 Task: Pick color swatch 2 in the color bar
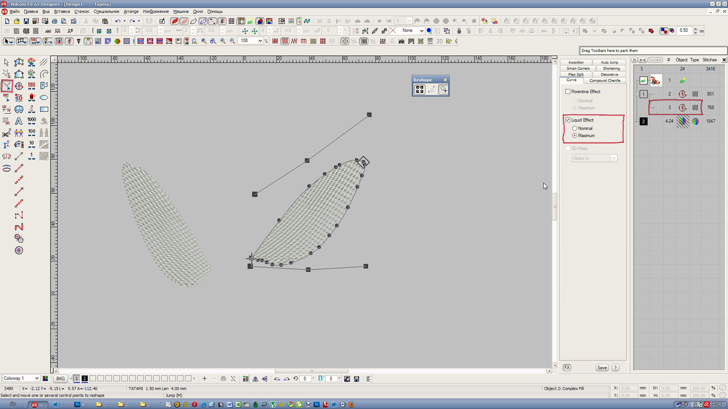pos(85,379)
